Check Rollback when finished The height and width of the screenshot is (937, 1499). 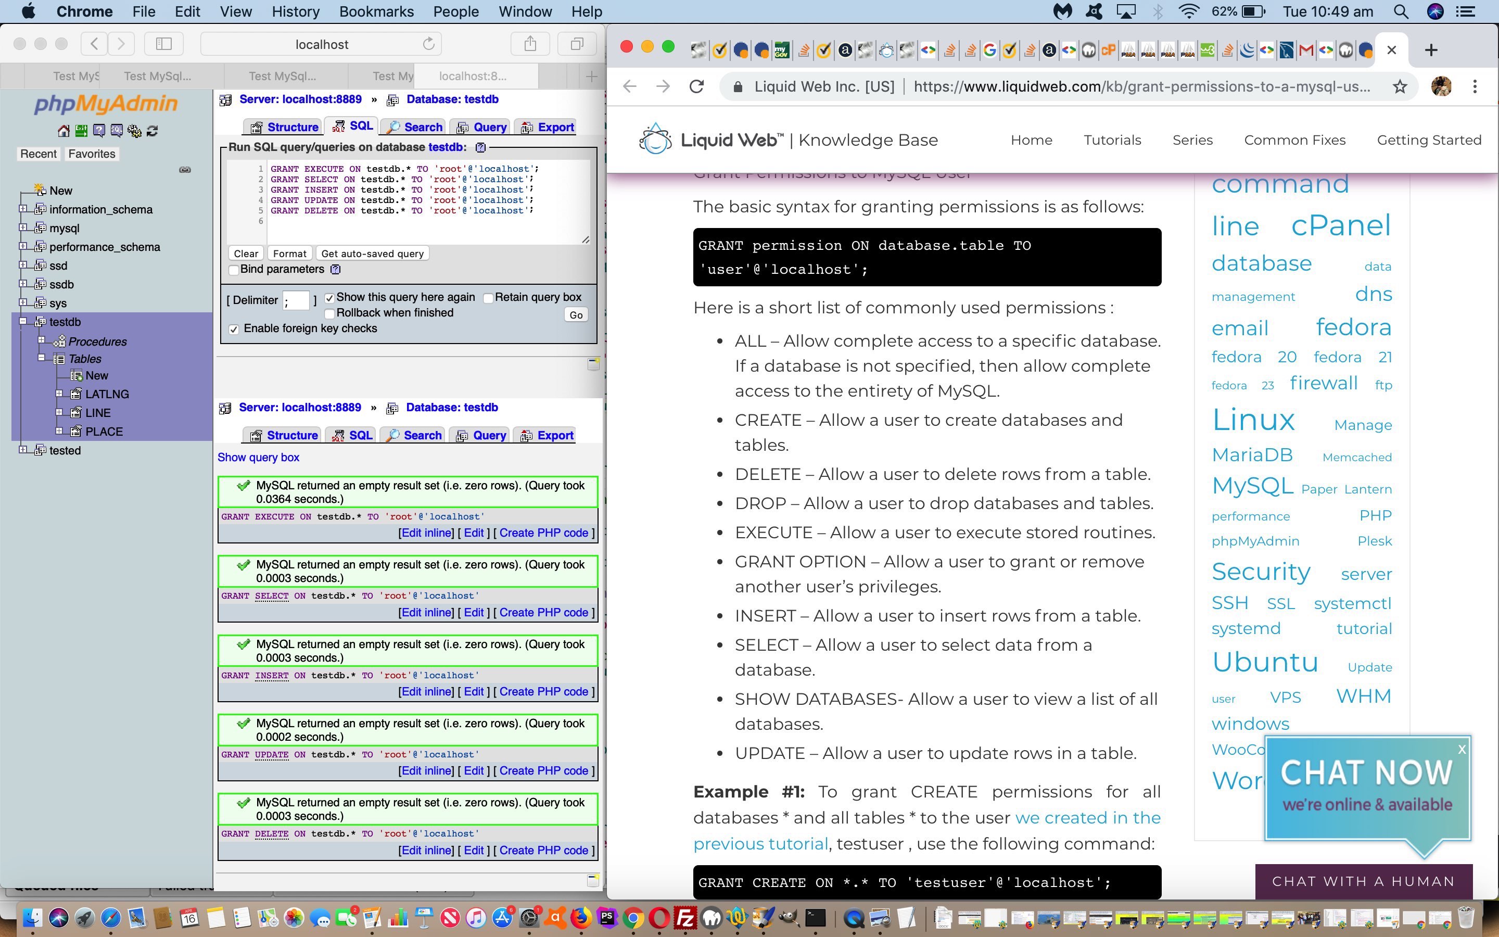pyautogui.click(x=329, y=313)
